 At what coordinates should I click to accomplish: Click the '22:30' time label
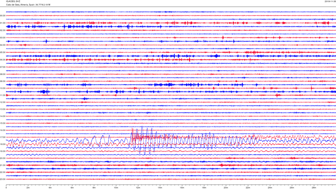[3, 172]
